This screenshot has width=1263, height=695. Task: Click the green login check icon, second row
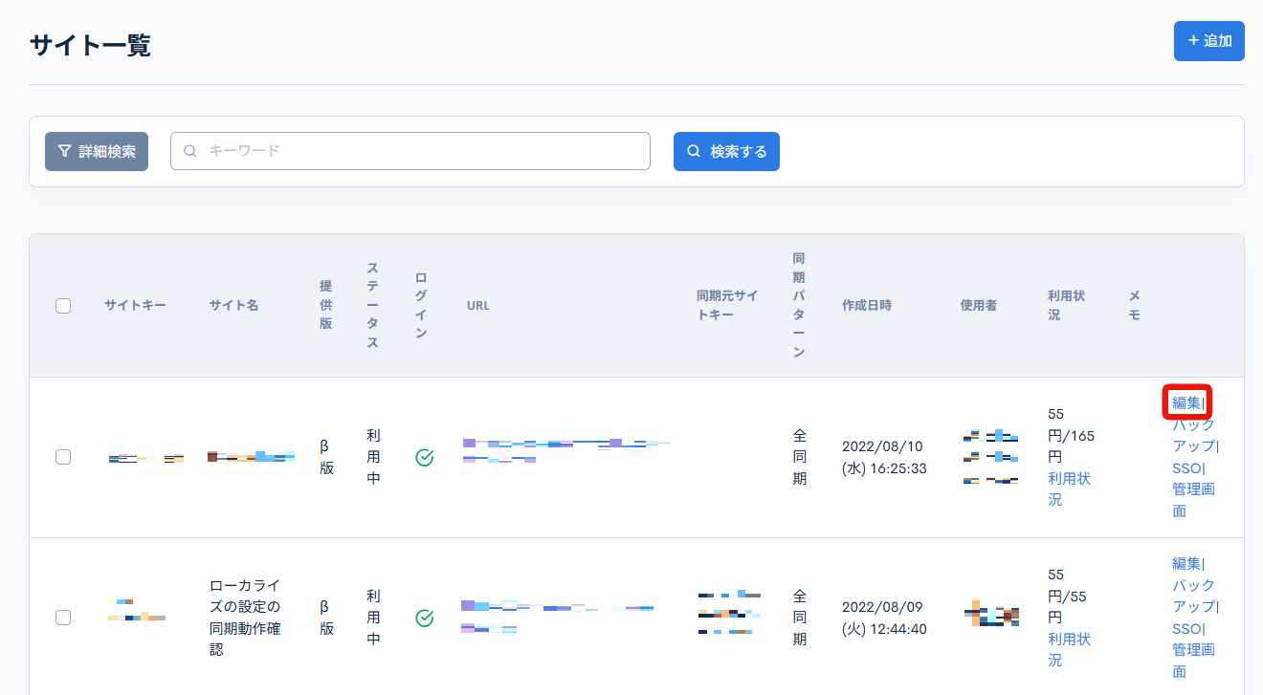[425, 618]
